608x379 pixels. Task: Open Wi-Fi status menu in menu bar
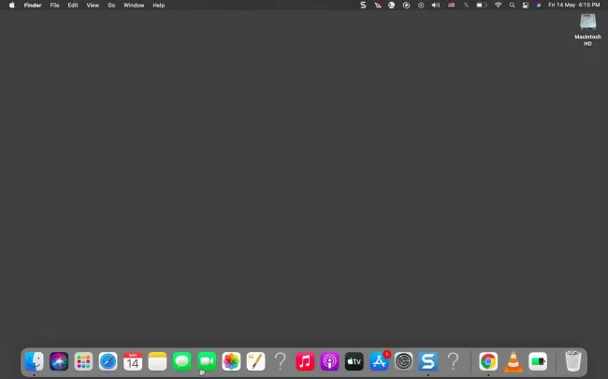click(x=498, y=5)
